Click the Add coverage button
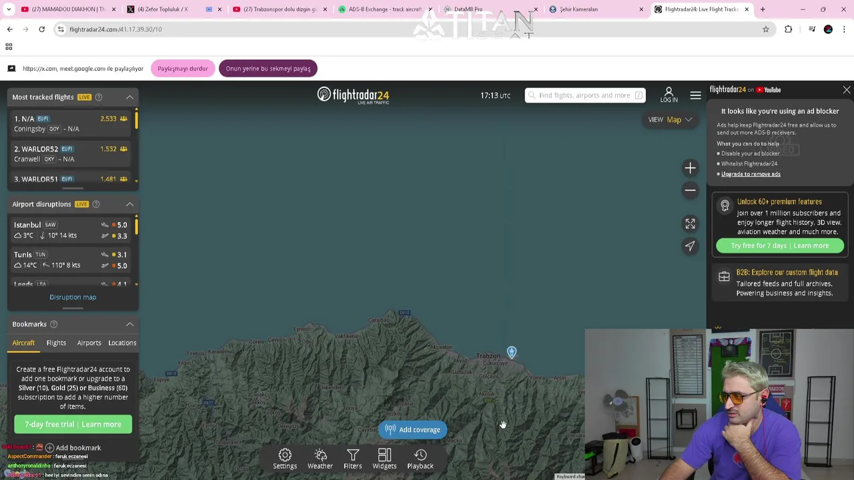Image resolution: width=854 pixels, height=480 pixels. [x=413, y=430]
